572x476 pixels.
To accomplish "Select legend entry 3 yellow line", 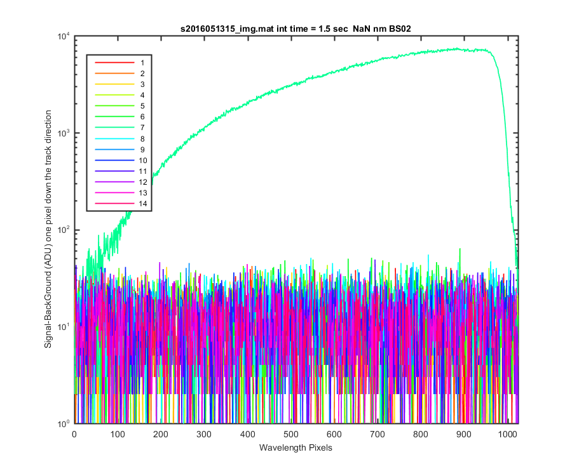I will pyautogui.click(x=114, y=84).
